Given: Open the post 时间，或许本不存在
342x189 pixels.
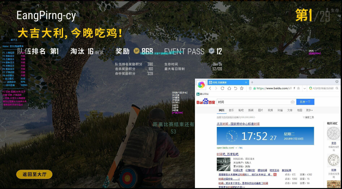Looking at the screenshot, I should [x=243, y=183].
